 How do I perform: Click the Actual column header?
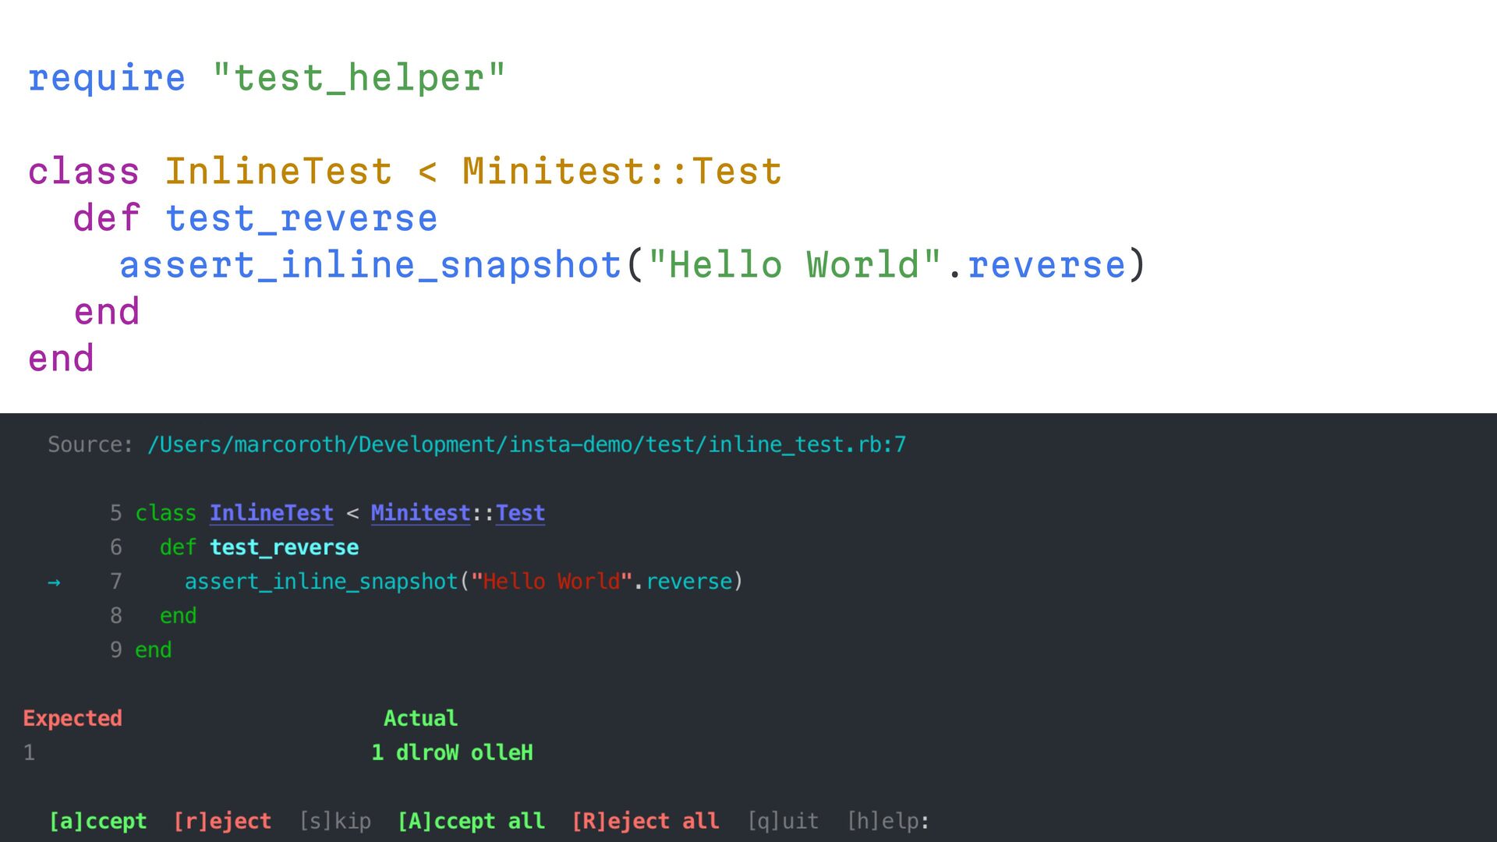(x=420, y=718)
